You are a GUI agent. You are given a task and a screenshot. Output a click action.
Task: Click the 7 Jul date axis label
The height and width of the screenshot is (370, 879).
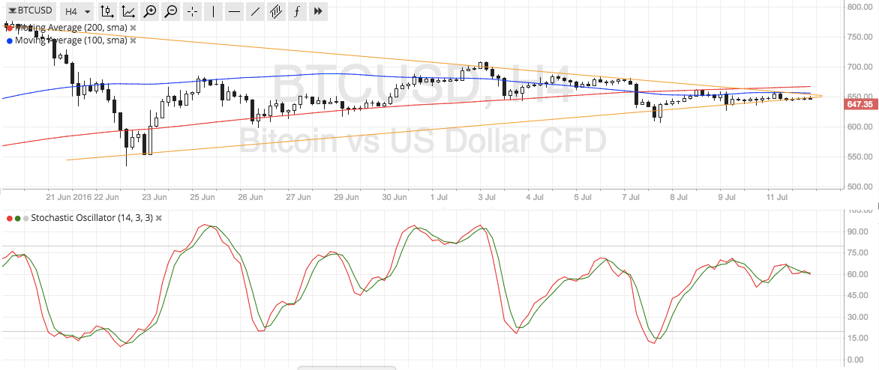(x=631, y=198)
